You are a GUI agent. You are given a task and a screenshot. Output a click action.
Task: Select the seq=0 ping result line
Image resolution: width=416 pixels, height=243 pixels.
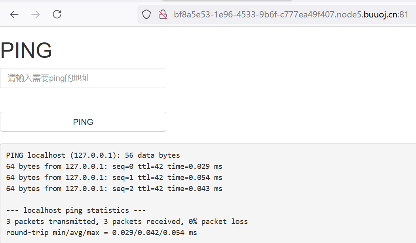114,166
